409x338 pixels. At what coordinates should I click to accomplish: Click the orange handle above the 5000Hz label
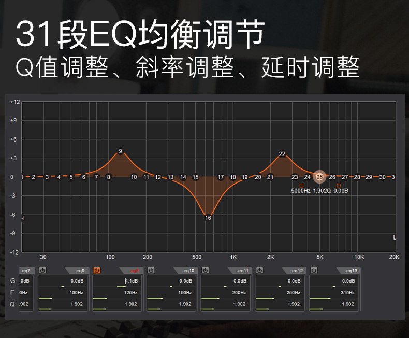301,185
